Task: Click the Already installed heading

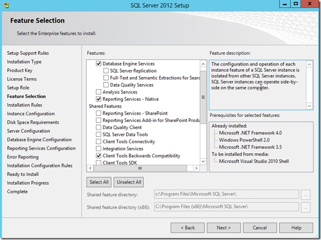Action: pos(229,126)
